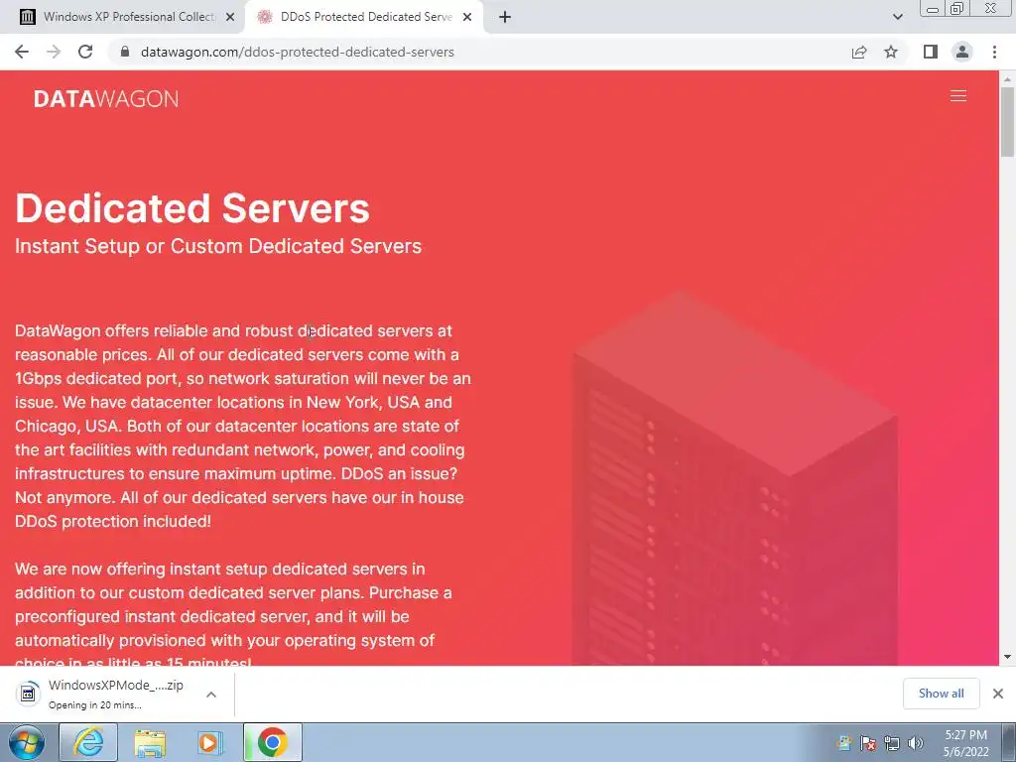This screenshot has height=762, width=1016.
Task: Click the browser forward arrow
Action: [54, 52]
